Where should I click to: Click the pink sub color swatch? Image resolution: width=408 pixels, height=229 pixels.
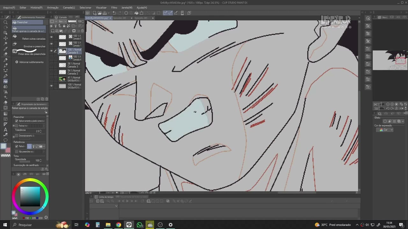8,150
